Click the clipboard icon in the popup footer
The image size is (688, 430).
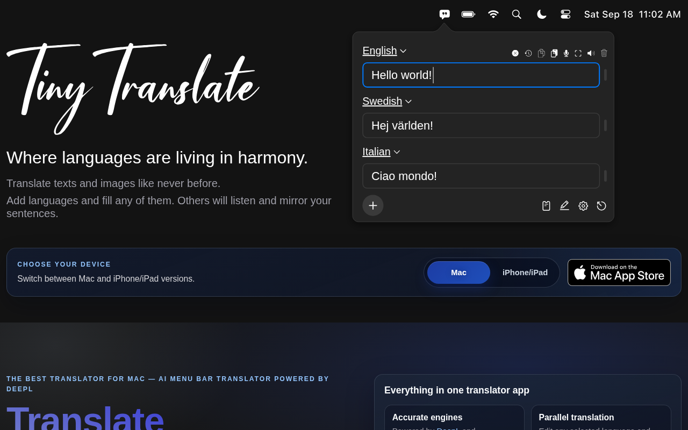[x=546, y=206]
